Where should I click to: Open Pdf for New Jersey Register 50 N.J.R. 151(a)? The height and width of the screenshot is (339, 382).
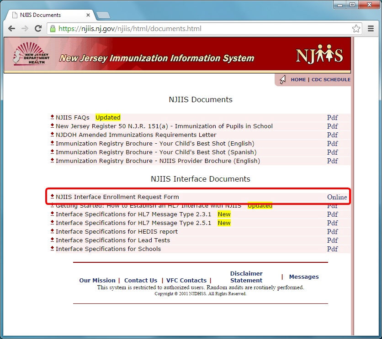(332, 126)
